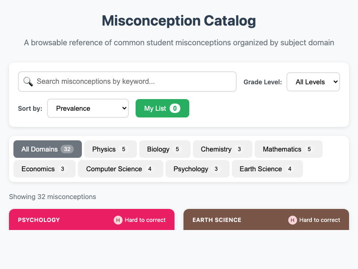Click the search misconceptions input field
This screenshot has width=358, height=269.
tap(127, 82)
